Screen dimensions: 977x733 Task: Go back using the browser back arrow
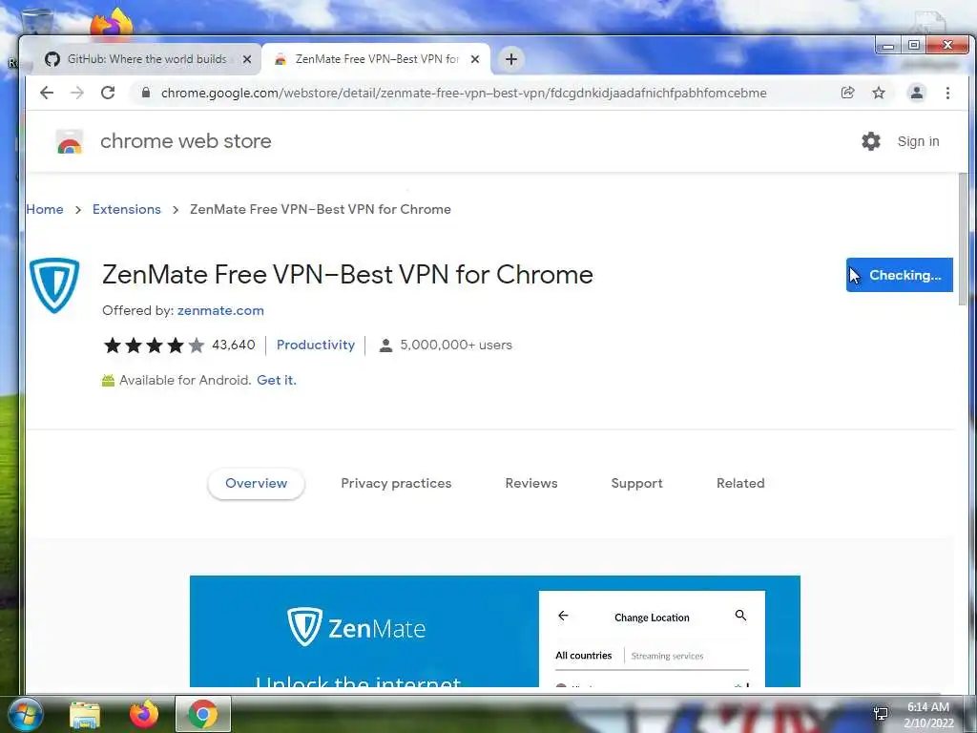coord(47,93)
